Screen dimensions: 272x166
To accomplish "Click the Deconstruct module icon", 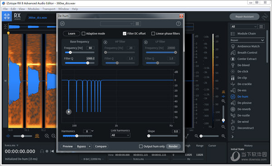I will coord(233,128).
